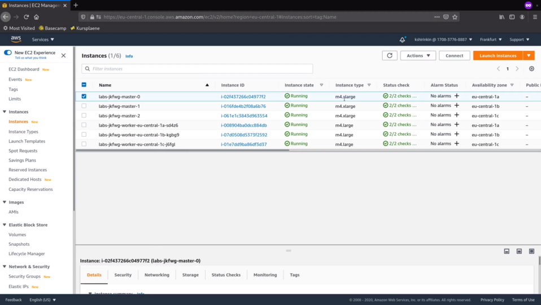Toggle New EC2 Experience switch

click(x=7, y=53)
